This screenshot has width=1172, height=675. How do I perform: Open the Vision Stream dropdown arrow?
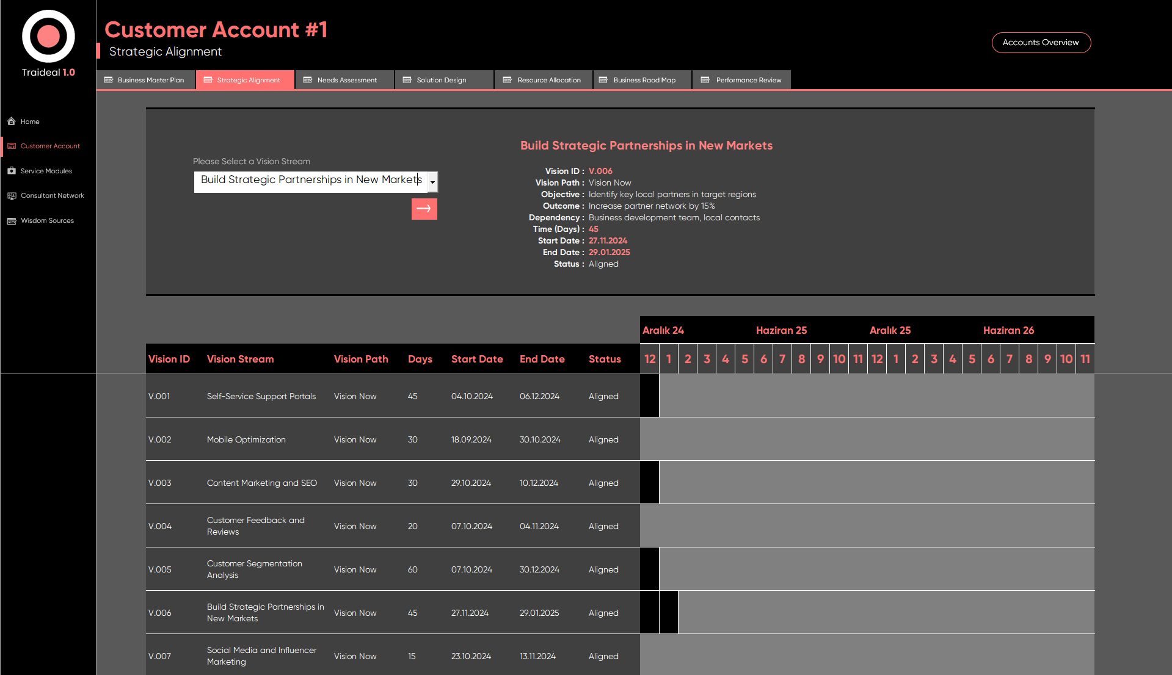(432, 182)
